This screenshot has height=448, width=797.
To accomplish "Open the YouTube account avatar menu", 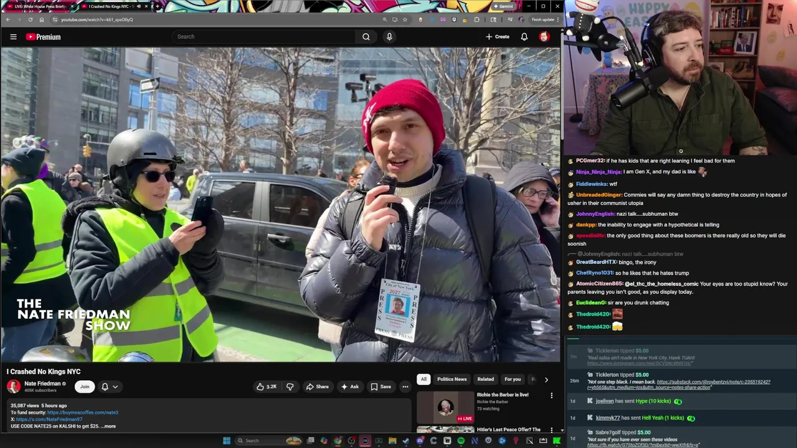I will click(544, 37).
